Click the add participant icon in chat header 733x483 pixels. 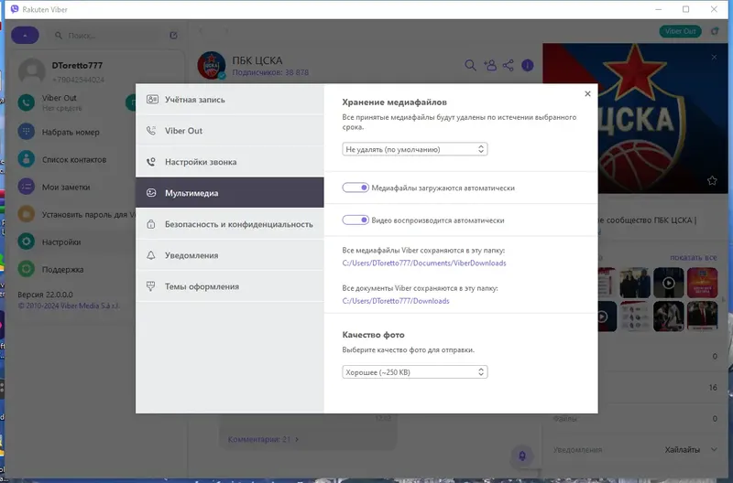pos(490,65)
